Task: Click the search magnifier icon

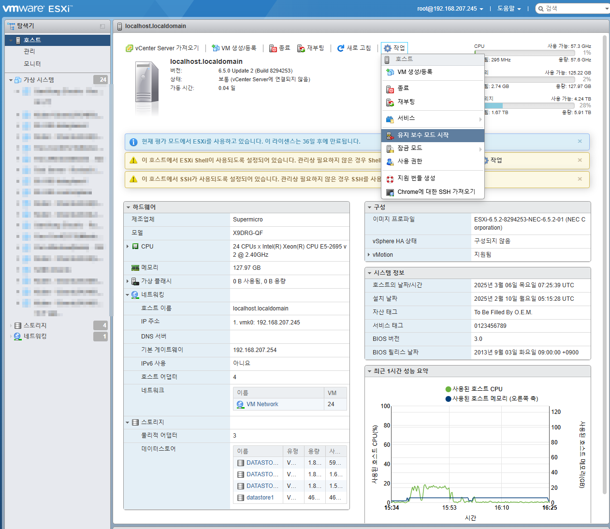Action: [x=541, y=9]
